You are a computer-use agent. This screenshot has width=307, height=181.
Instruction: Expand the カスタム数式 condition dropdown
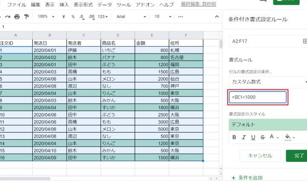point(268,81)
